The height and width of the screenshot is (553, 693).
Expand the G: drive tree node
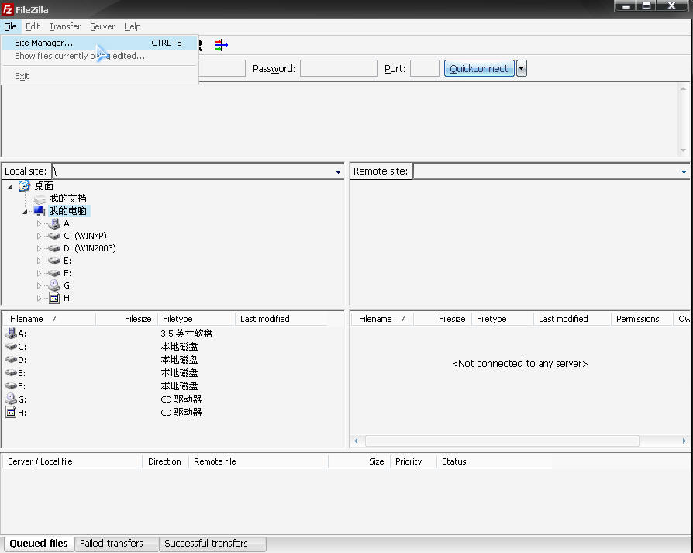tap(39, 285)
